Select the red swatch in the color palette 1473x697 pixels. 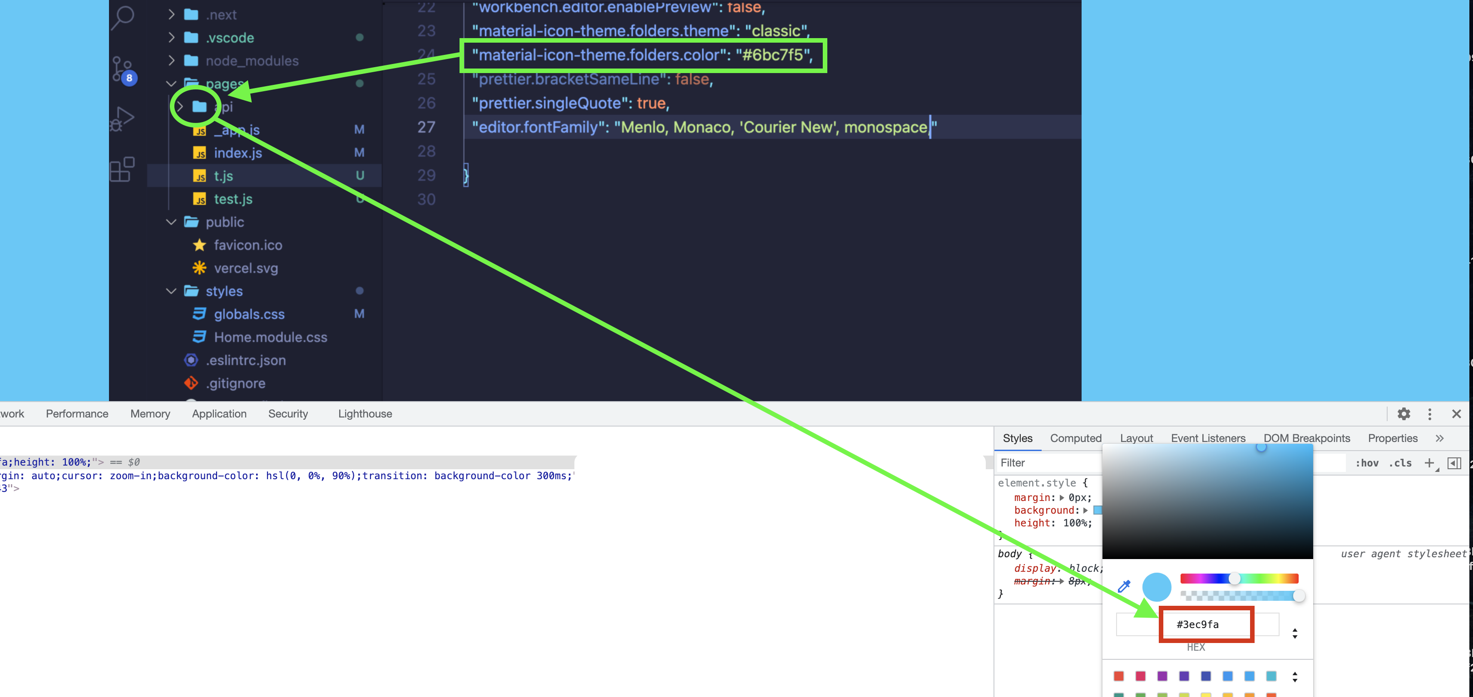coord(1118,676)
